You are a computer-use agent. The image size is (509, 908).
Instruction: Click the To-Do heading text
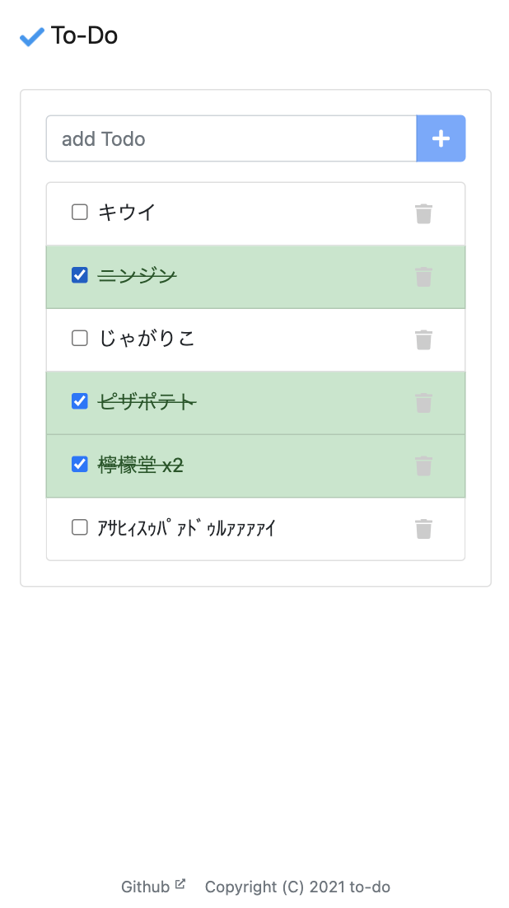click(x=84, y=36)
